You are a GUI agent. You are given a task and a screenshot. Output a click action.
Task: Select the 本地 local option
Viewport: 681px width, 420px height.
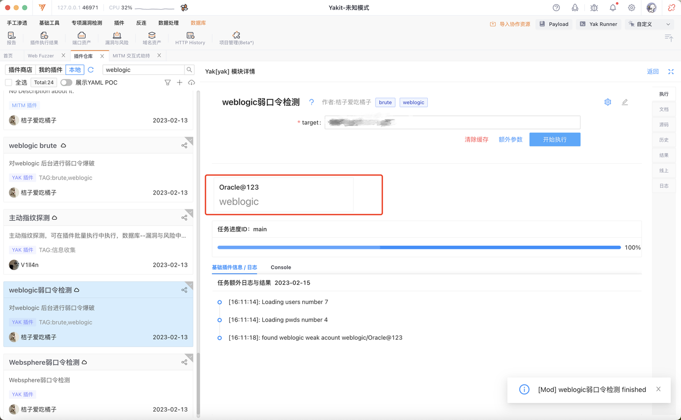(x=75, y=70)
